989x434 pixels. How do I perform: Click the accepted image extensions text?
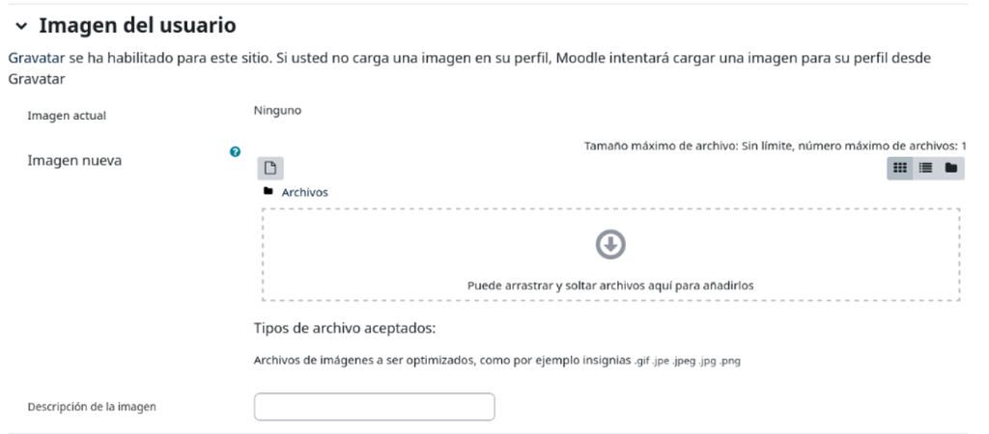687,361
